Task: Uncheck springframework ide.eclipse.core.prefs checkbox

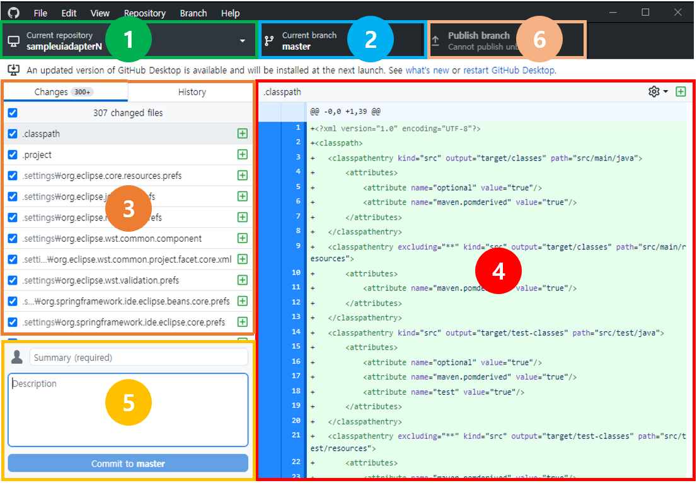Action: tap(13, 322)
